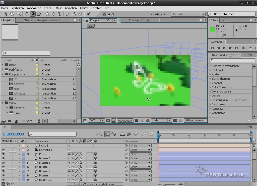Select the Pan Behind tool

pos(39,14)
